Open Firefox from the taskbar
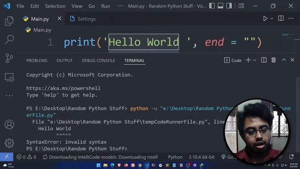Screen dimensions: 300x169 pyautogui.click(x=126, y=165)
